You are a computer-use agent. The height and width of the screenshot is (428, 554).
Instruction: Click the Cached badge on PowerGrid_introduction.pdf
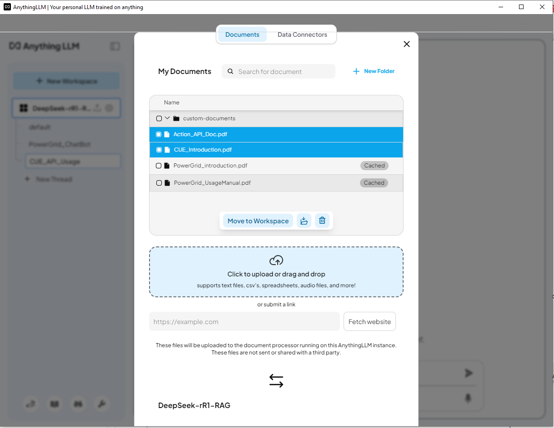[374, 166]
